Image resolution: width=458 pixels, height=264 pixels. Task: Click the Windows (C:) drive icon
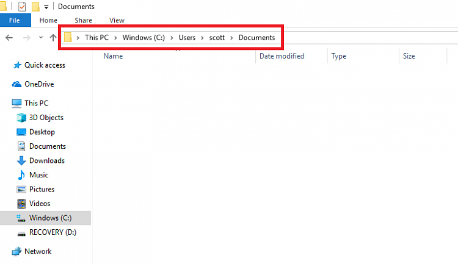tap(21, 218)
